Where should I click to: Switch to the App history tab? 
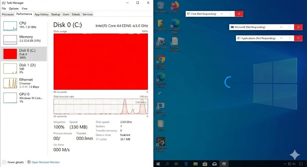[x=41, y=14]
